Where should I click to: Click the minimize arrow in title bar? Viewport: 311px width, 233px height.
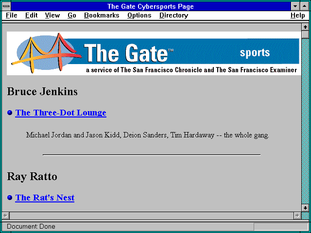295,6
